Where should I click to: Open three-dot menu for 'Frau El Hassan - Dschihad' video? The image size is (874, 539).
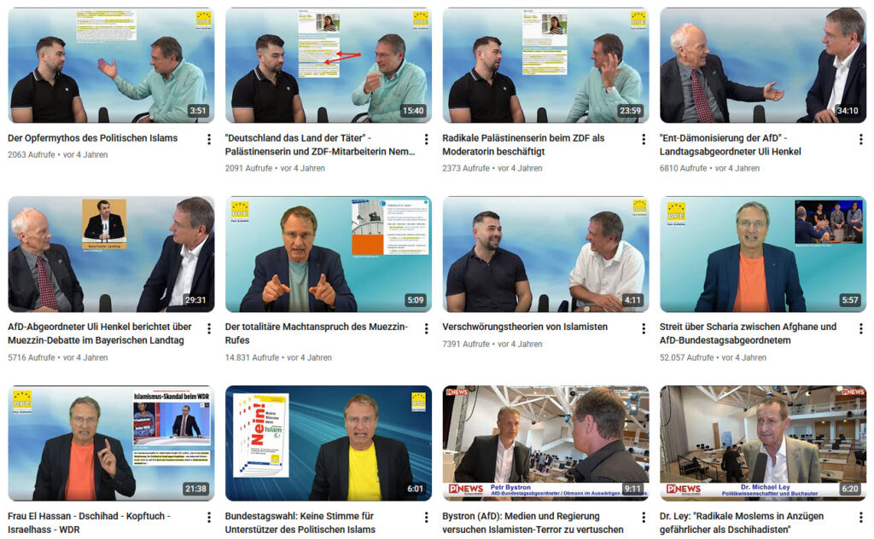coord(209,518)
